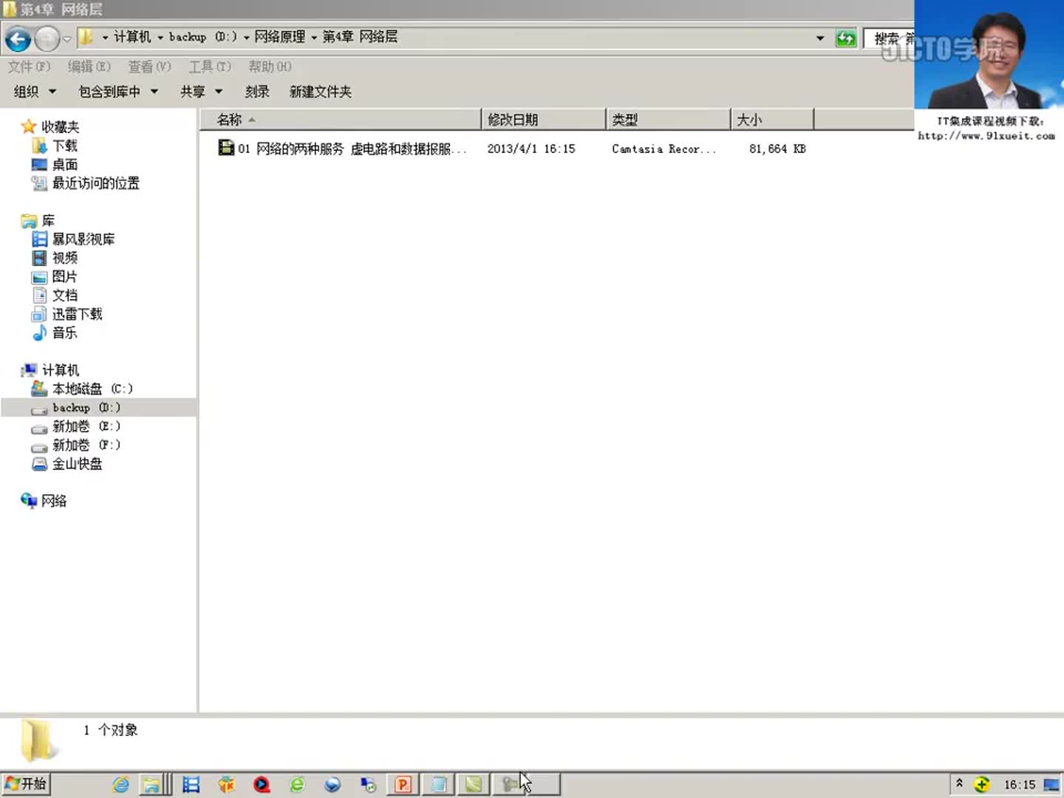
Task: Switch to PowerPoint taskbar button
Action: click(403, 785)
